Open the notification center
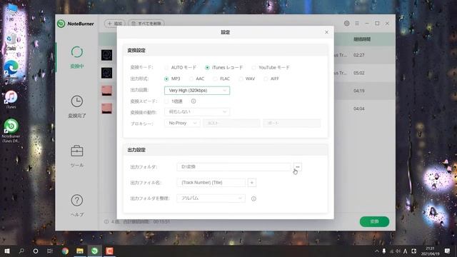The width and height of the screenshot is (457, 257). point(448,251)
